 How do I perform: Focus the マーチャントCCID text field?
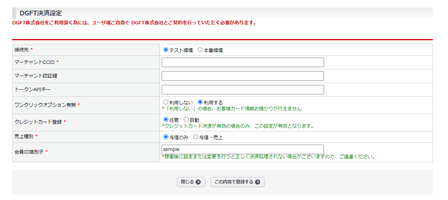242,62
